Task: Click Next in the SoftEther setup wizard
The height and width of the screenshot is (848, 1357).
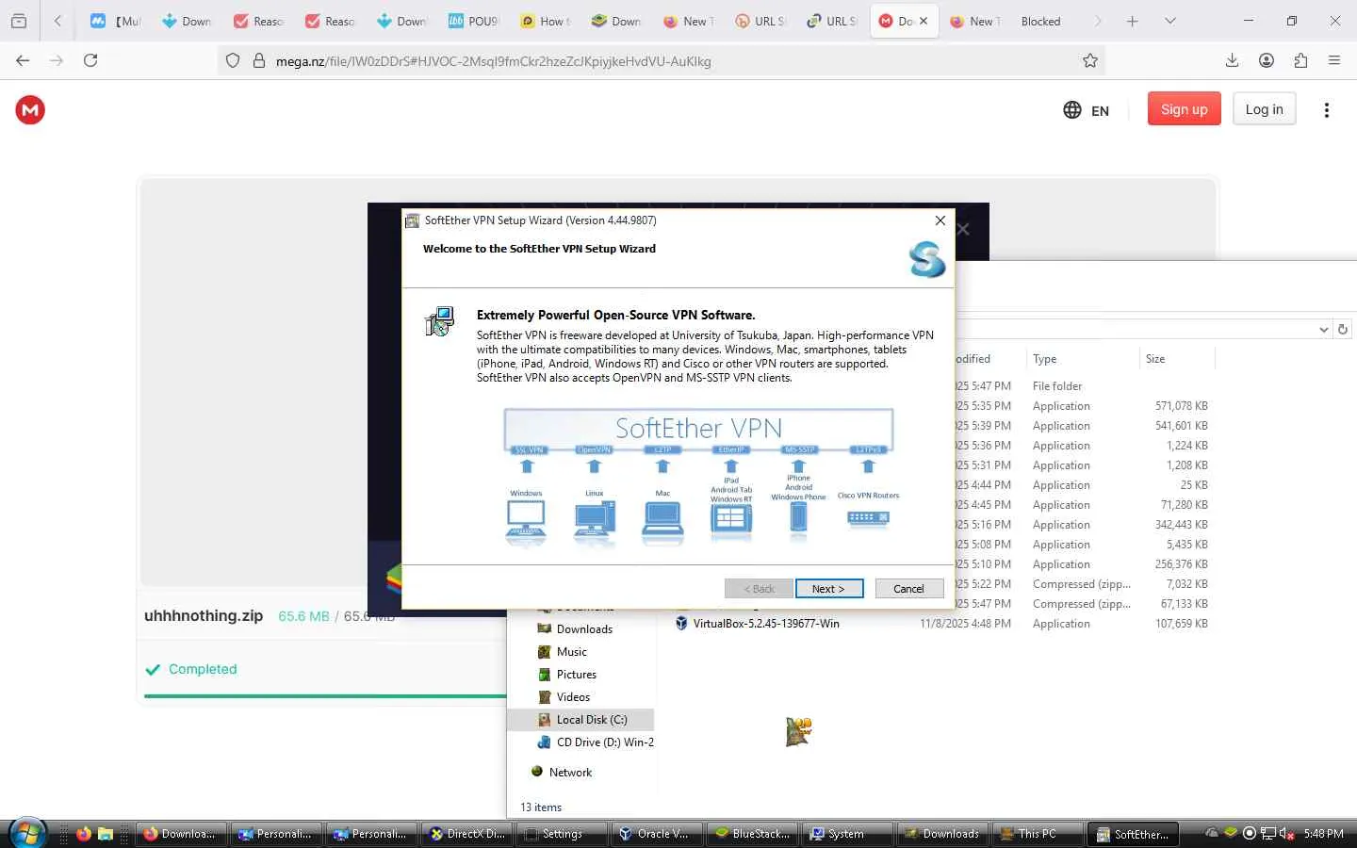Action: (828, 589)
